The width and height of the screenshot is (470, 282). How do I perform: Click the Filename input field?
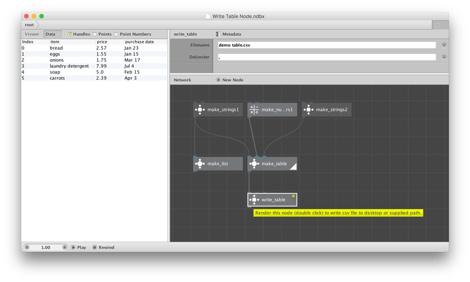327,45
